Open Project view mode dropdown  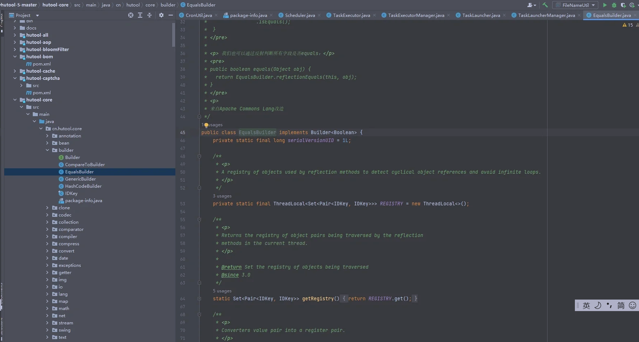pyautogui.click(x=37, y=15)
